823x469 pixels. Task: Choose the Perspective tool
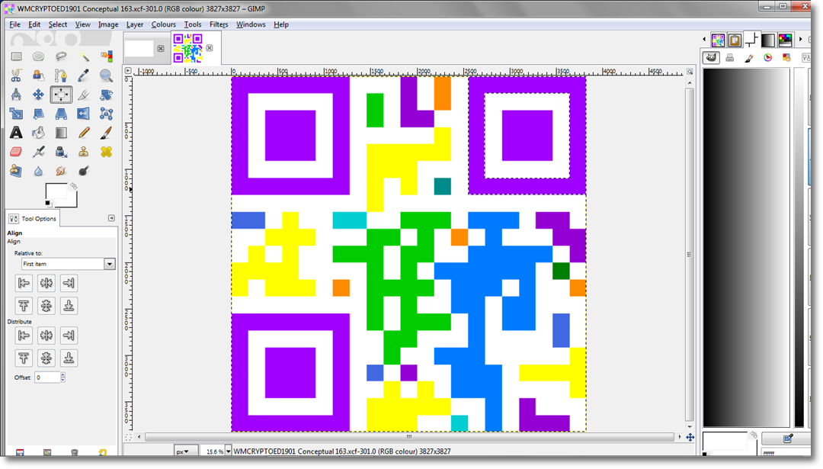click(61, 114)
